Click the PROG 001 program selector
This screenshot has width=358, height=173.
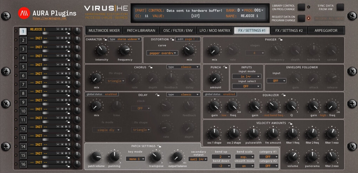point(259,10)
